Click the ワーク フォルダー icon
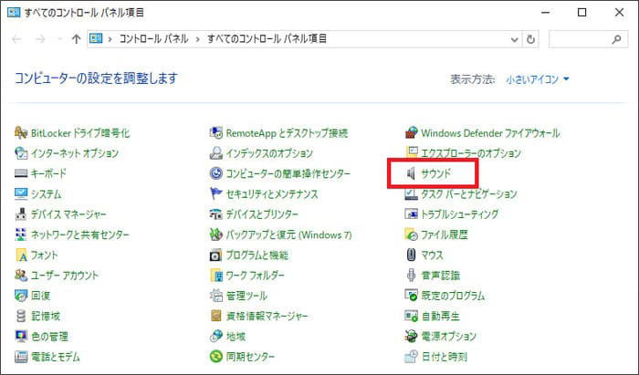 pos(216,276)
